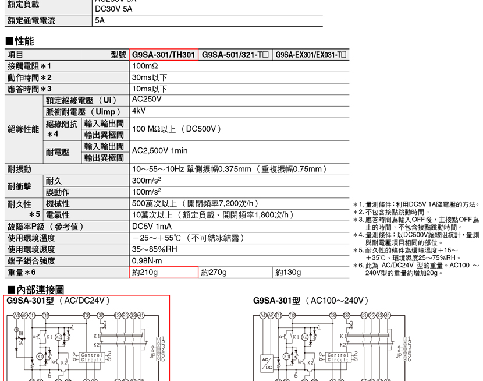The width and height of the screenshot is (483, 381).
Task: Select the "脈衝耐電壓（Uimp）" label
Action: (83, 112)
